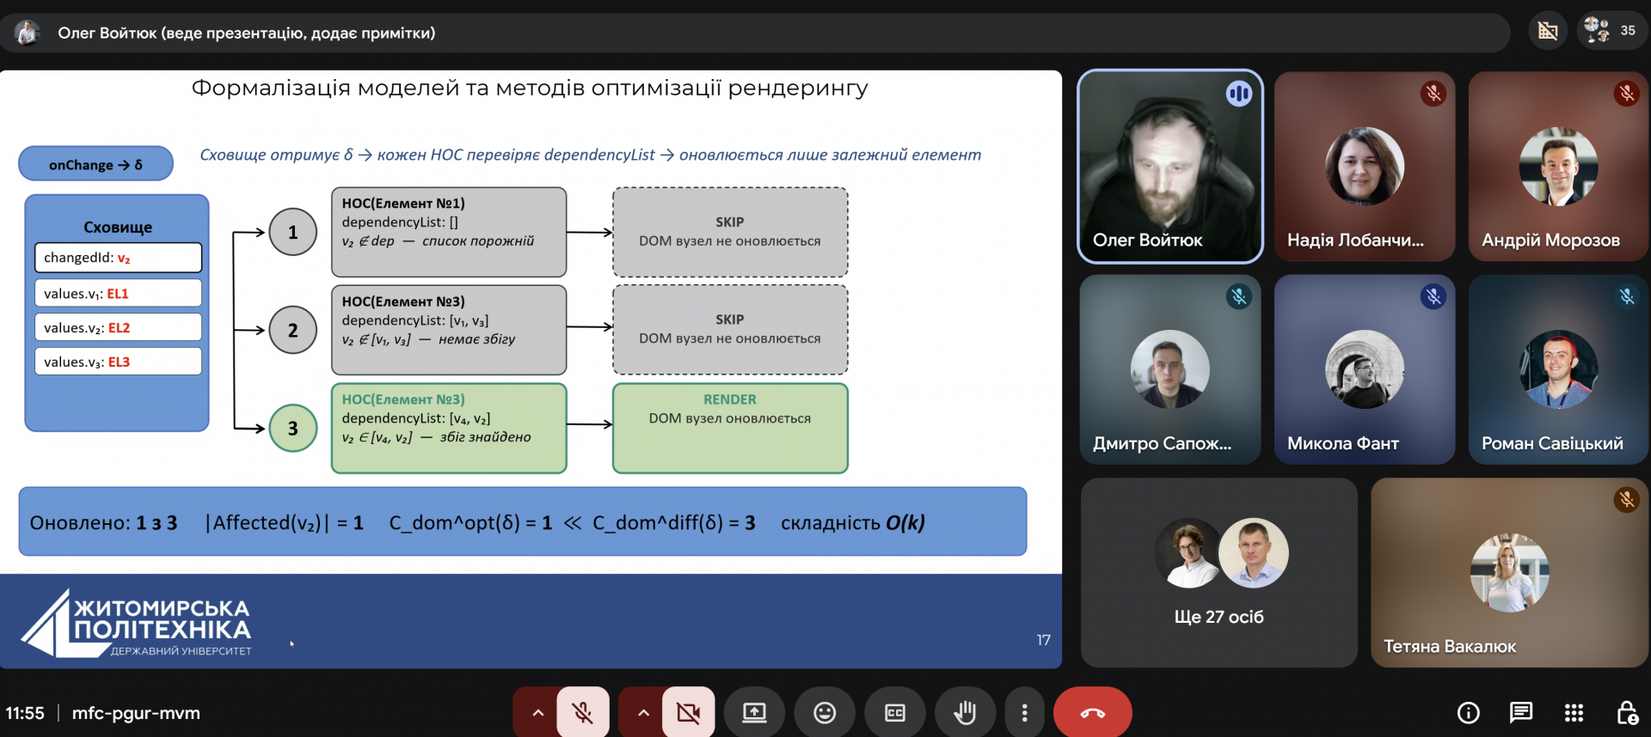The image size is (1651, 737).
Task: Open the Ще 27 осіб tile
Action: coord(1218,573)
